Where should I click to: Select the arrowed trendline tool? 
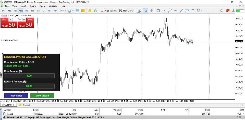(170, 11)
